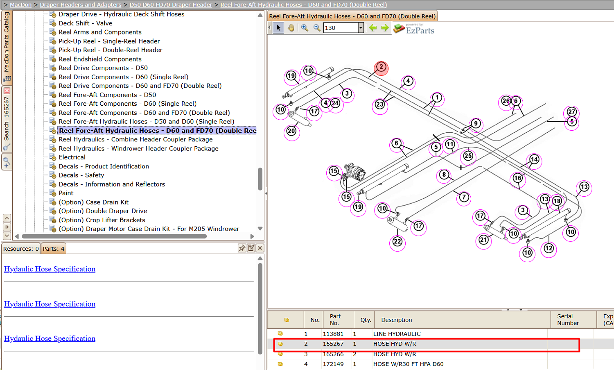The width and height of the screenshot is (614, 370).
Task: Open Pick-Up Reel - Single-Reel Header item
Action: pyautogui.click(x=109, y=41)
